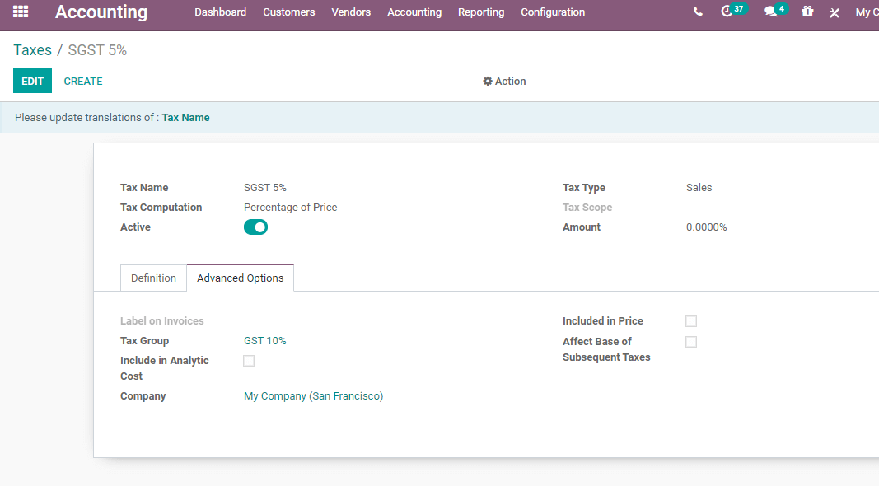Click the Accounting app title
This screenshot has width=879, height=486.
pos(101,12)
